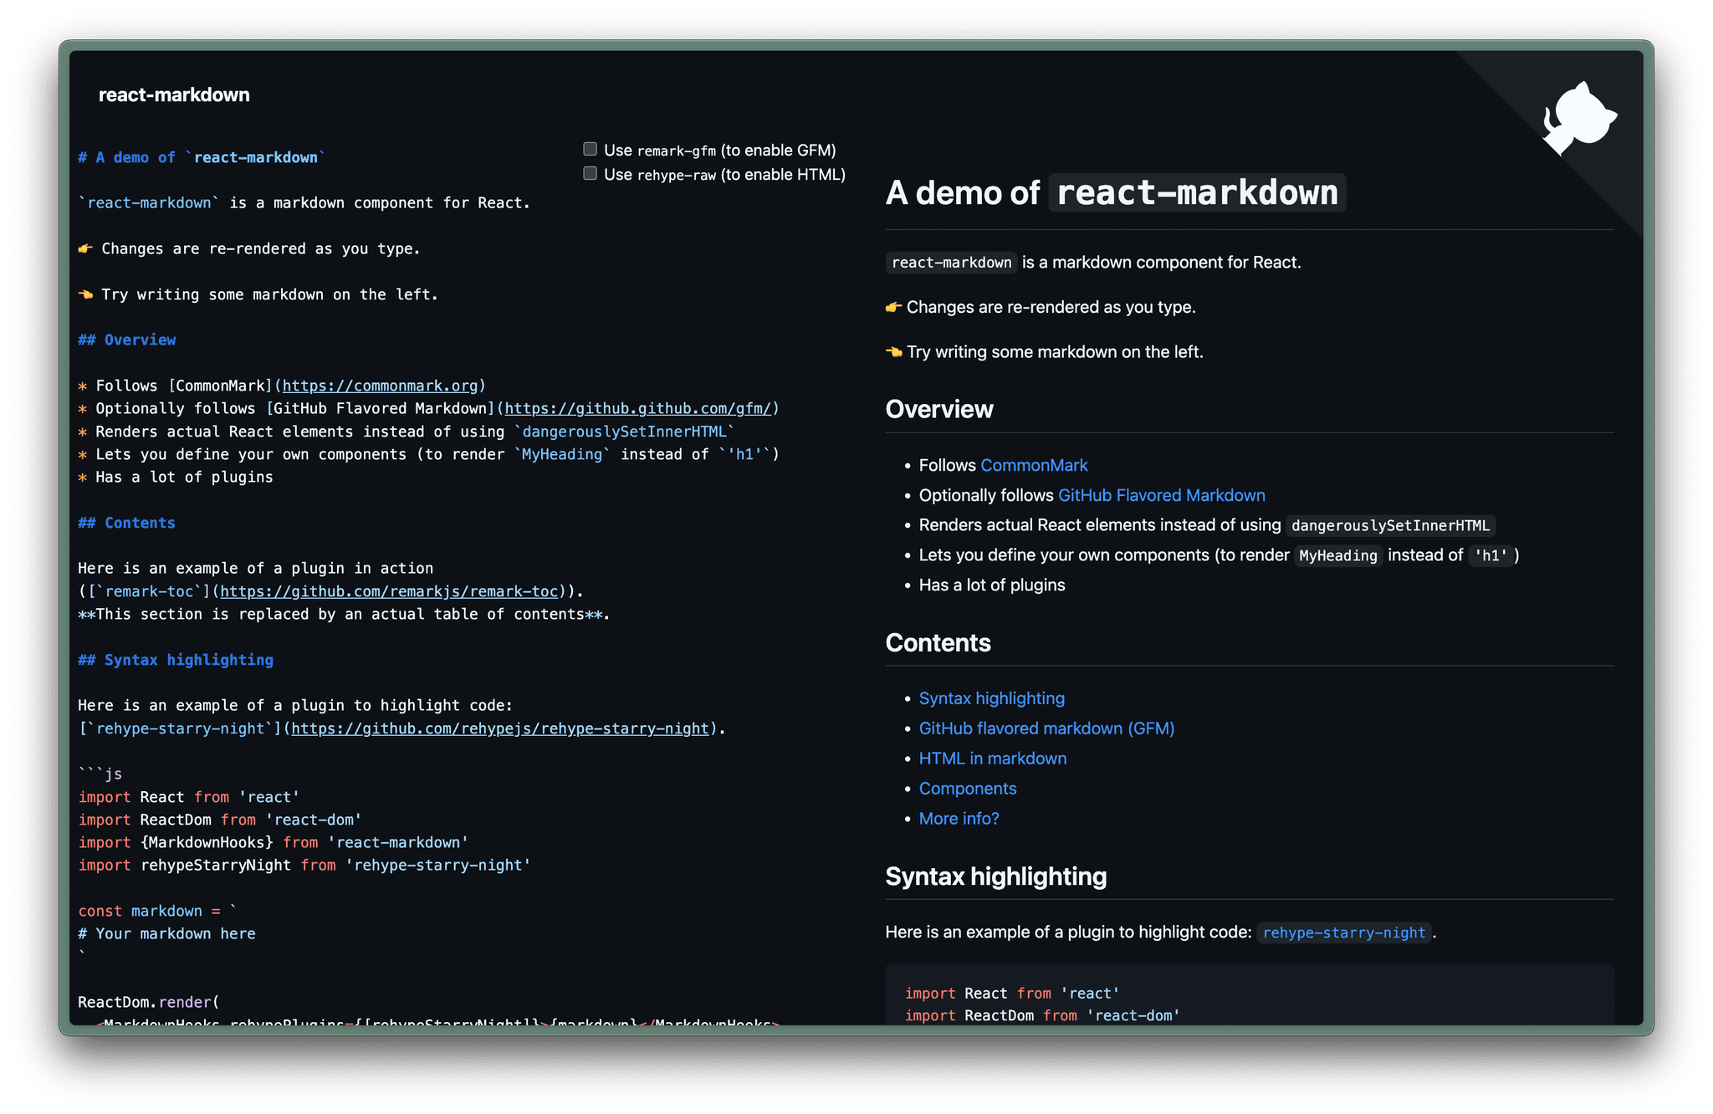This screenshot has height=1114, width=1713.
Task: Jump to GitHub flavored markdown (GFM) section
Action: [1046, 728]
